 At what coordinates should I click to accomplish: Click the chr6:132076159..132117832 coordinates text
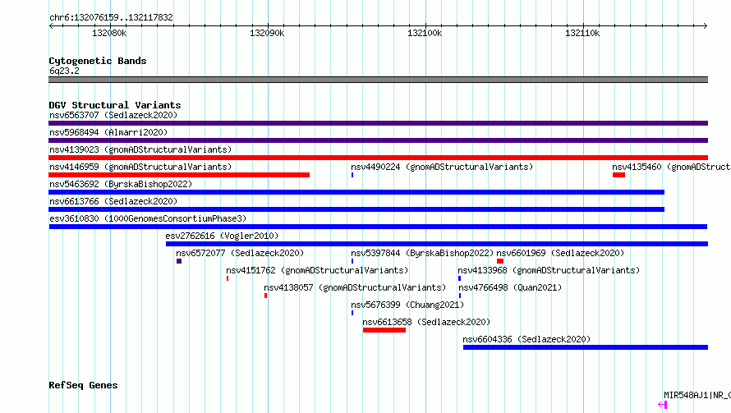pyautogui.click(x=111, y=17)
